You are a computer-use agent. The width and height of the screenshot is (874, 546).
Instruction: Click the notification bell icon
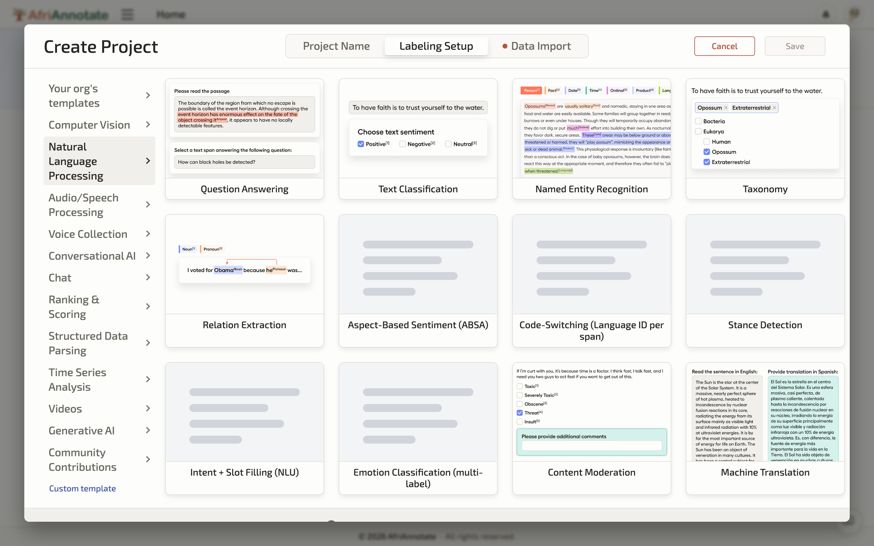point(826,15)
